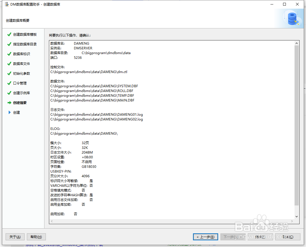Minimize the configuration assistant window
The image size is (306, 247).
point(272,4)
